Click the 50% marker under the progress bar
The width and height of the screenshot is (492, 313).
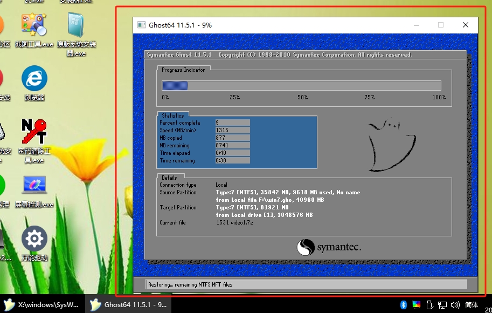coord(302,98)
